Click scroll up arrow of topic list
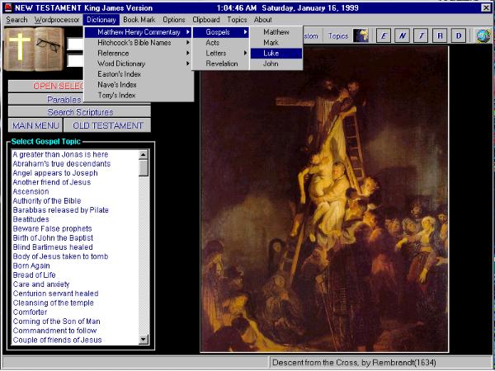495x371 pixels. point(144,155)
